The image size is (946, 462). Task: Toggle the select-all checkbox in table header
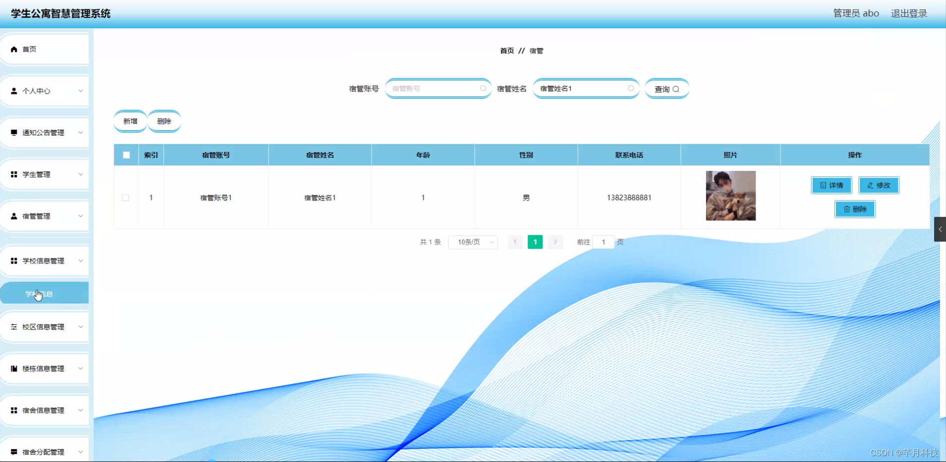point(126,154)
